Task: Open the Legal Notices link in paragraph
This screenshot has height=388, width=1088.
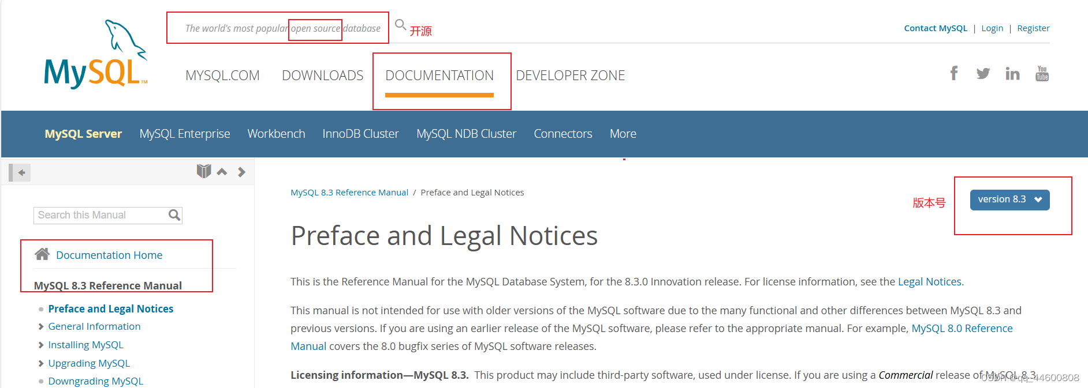Action: 930,282
